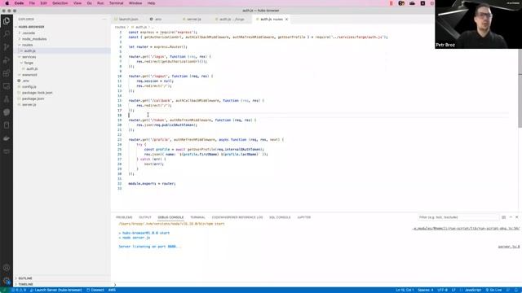Click Launch Server (hubs-browser) in status bar

tap(56, 290)
